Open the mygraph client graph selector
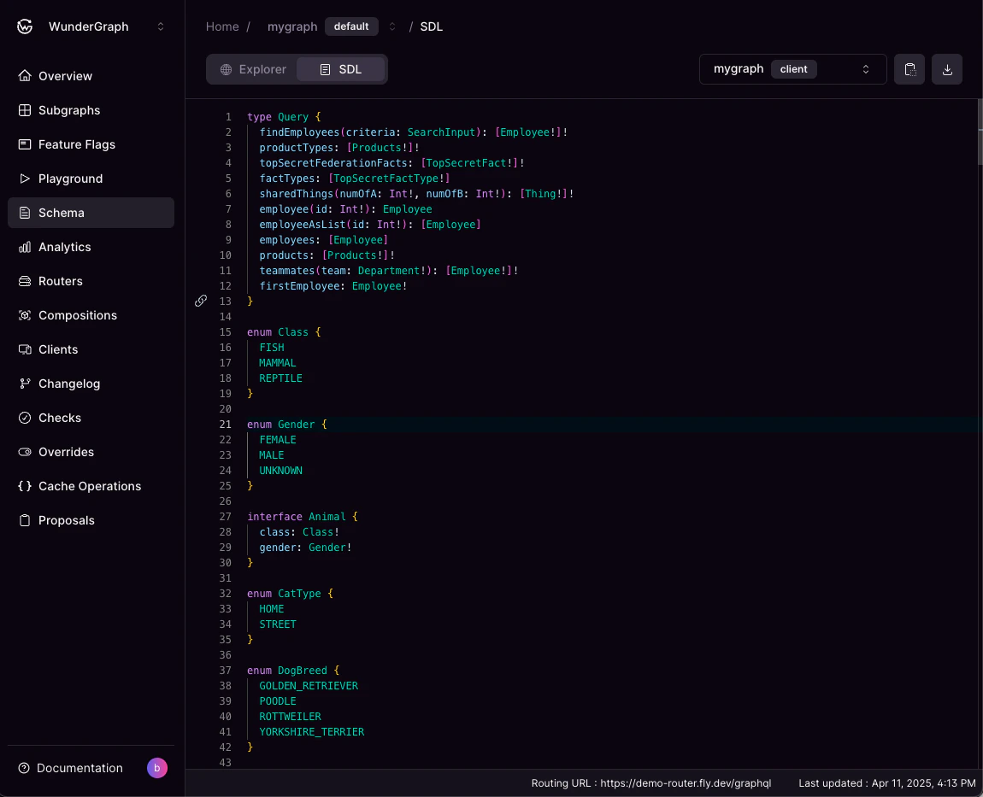This screenshot has width=983, height=797. 792,69
